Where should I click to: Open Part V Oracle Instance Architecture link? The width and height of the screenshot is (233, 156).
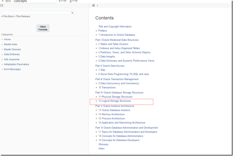click(115, 106)
